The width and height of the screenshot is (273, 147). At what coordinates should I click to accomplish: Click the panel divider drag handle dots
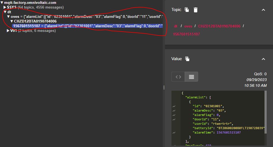point(164,88)
